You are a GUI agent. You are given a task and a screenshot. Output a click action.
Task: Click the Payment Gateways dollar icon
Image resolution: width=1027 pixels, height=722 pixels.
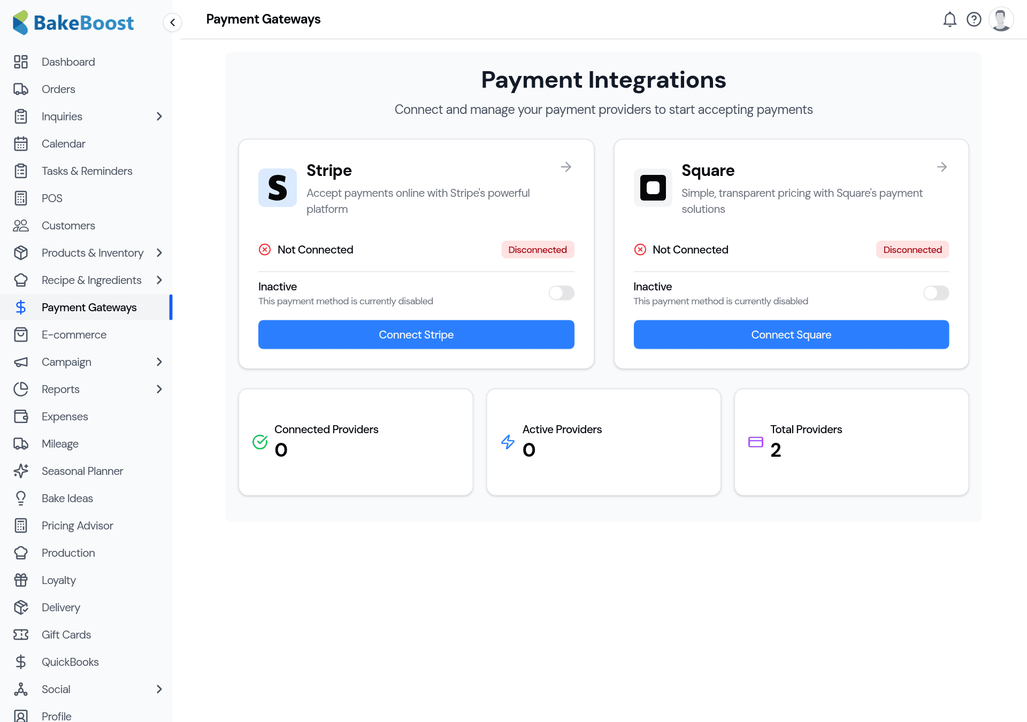[x=21, y=308]
